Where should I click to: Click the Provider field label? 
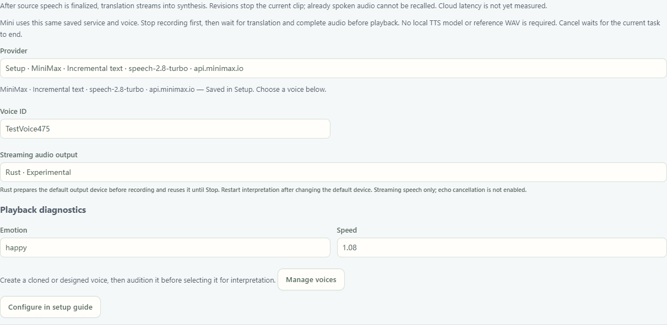pos(14,51)
